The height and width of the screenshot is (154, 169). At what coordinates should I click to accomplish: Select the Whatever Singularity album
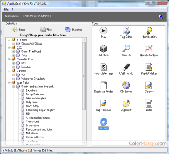tap(33, 79)
